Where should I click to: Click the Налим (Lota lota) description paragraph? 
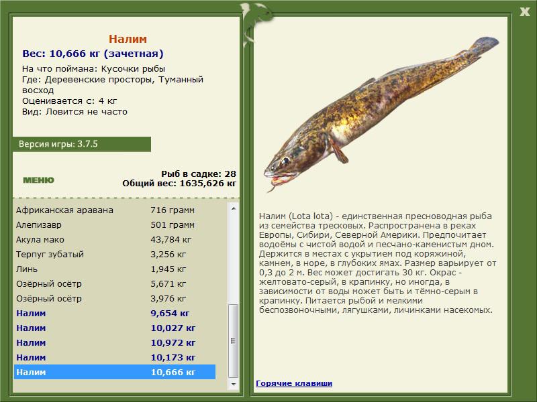[x=377, y=263]
